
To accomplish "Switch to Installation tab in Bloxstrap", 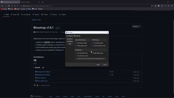I will point(70,41).
